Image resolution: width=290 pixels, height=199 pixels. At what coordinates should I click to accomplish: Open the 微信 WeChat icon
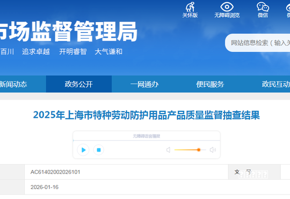coord(263,10)
